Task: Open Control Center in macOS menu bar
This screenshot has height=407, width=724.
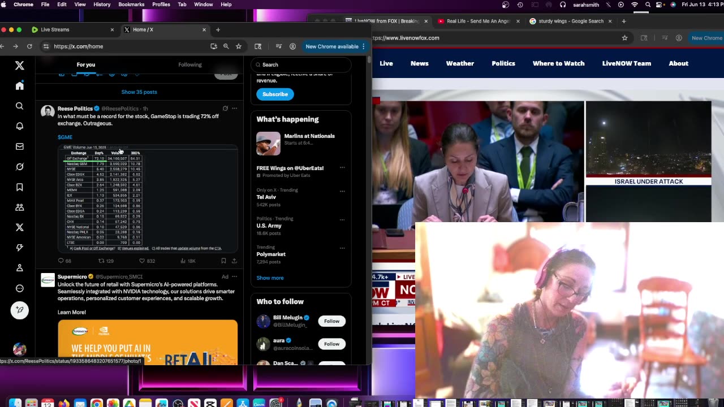Action: click(x=660, y=5)
